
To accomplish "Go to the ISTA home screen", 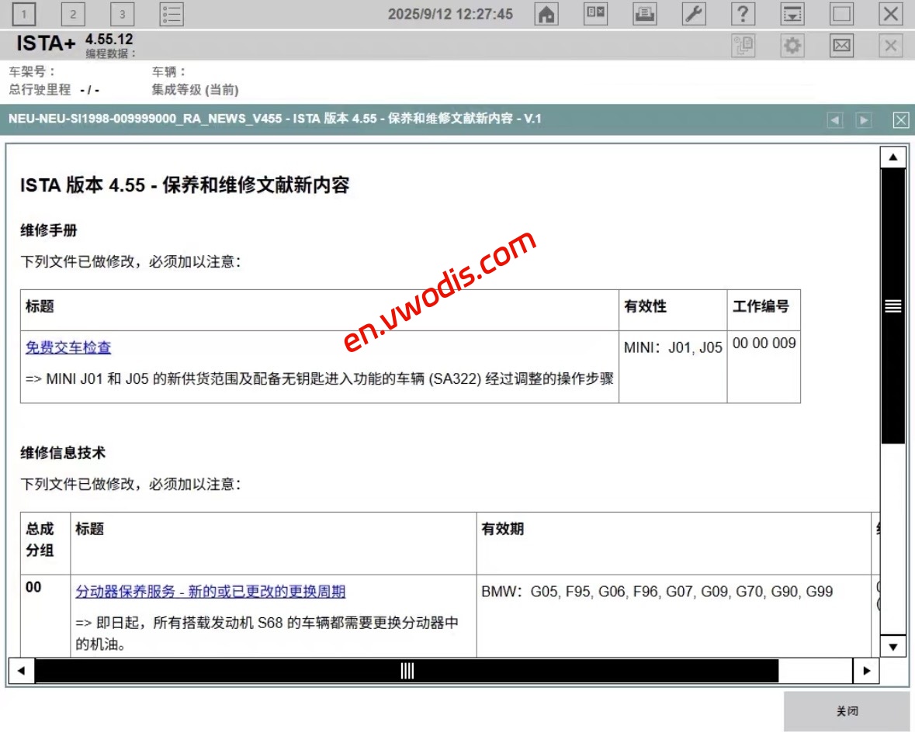I will click(547, 14).
